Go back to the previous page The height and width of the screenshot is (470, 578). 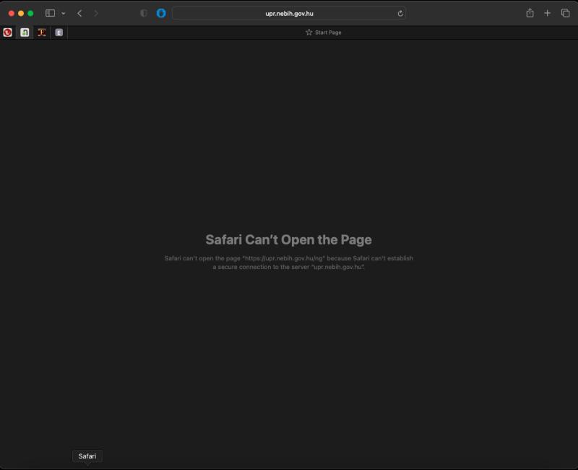pos(79,13)
